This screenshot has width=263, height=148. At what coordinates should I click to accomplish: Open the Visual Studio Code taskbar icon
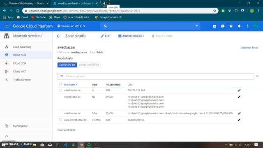[x=66, y=145]
